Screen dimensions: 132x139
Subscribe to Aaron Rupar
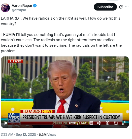tap(105, 7)
